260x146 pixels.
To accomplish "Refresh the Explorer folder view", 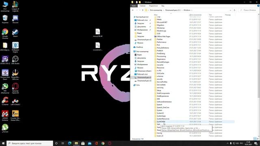I will 234,10.
